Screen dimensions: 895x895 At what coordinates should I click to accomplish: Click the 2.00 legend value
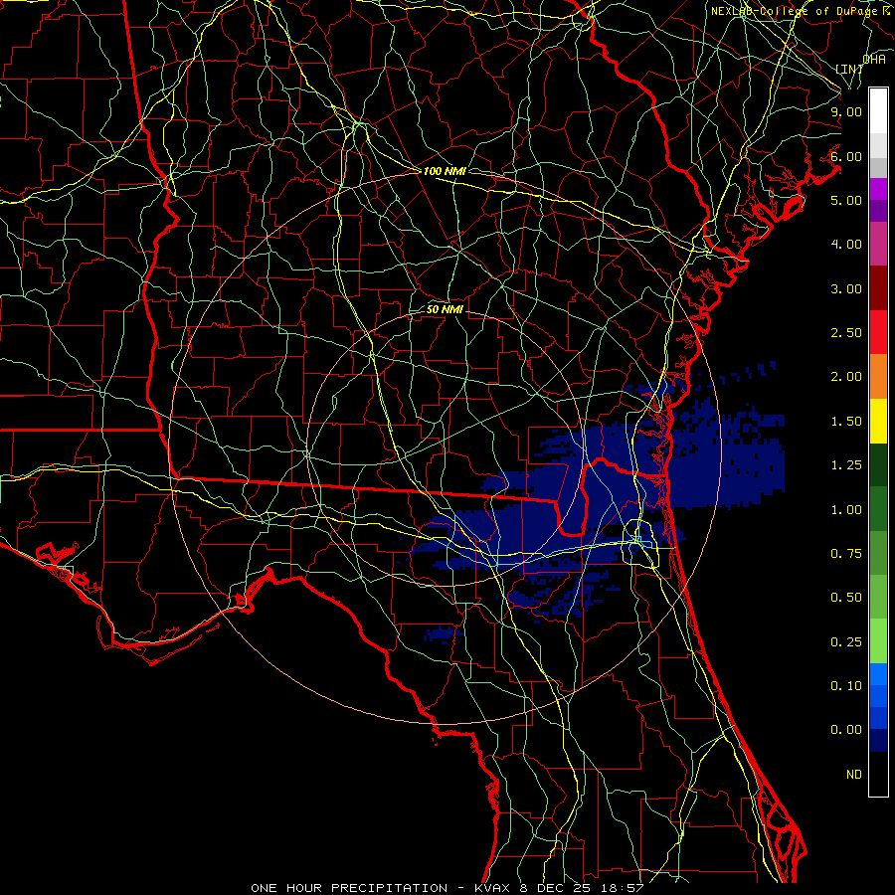coord(846,377)
